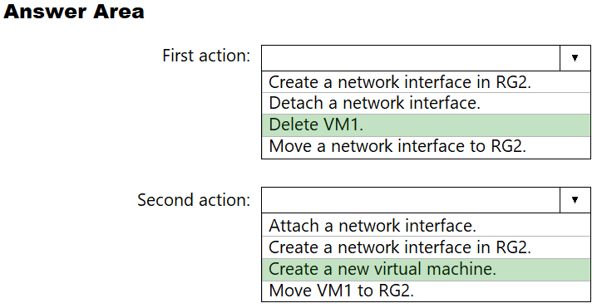Choose the green highlighted First action answer
This screenshot has width=597, height=308.
(426, 125)
